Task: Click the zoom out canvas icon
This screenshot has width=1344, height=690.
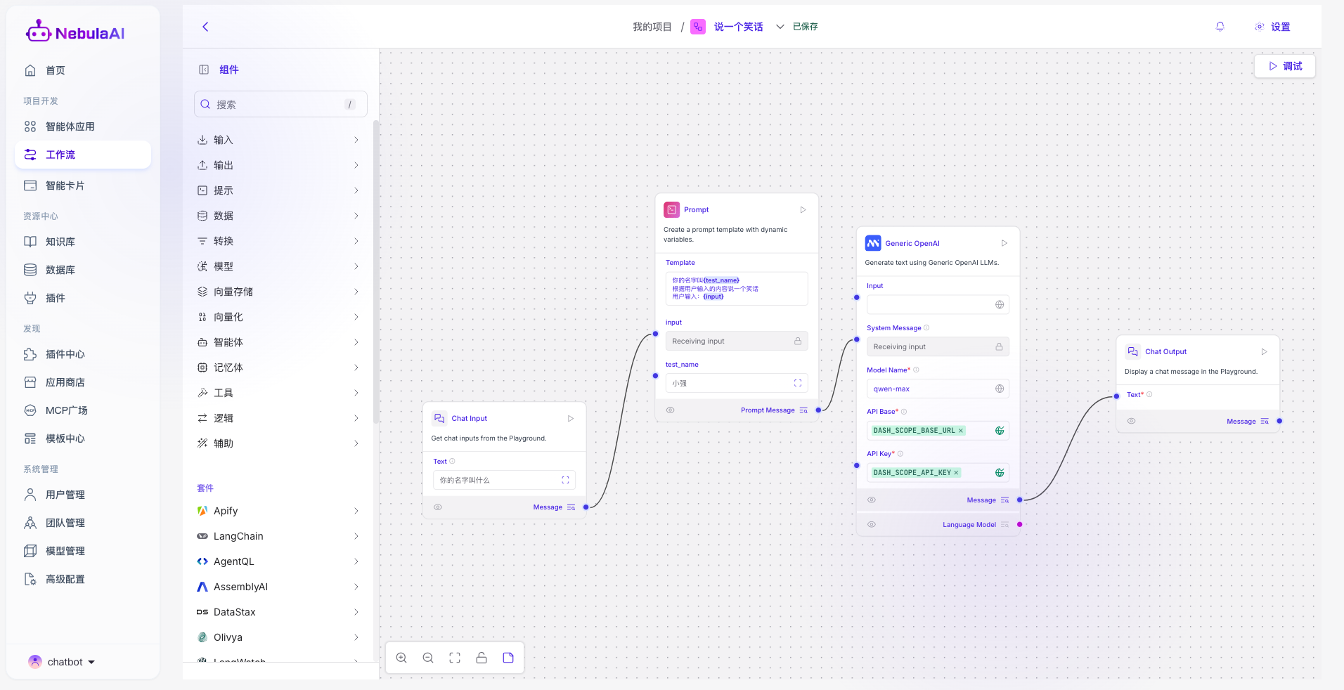Action: 428,658
